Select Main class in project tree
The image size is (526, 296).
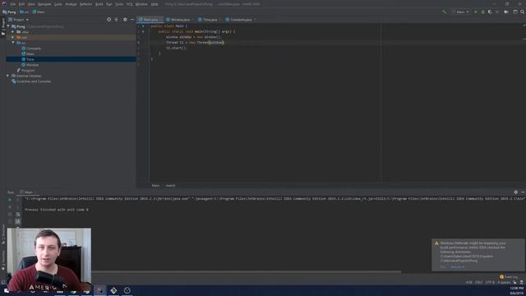[x=30, y=53]
